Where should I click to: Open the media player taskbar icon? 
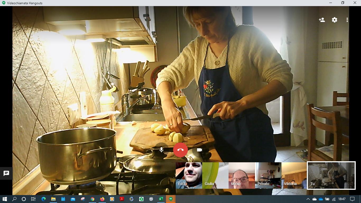(x=112, y=199)
